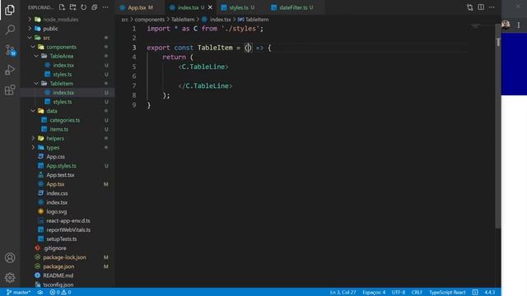Open index.tsx under TableArea folder
This screenshot has width=527, height=296.
click(63, 65)
